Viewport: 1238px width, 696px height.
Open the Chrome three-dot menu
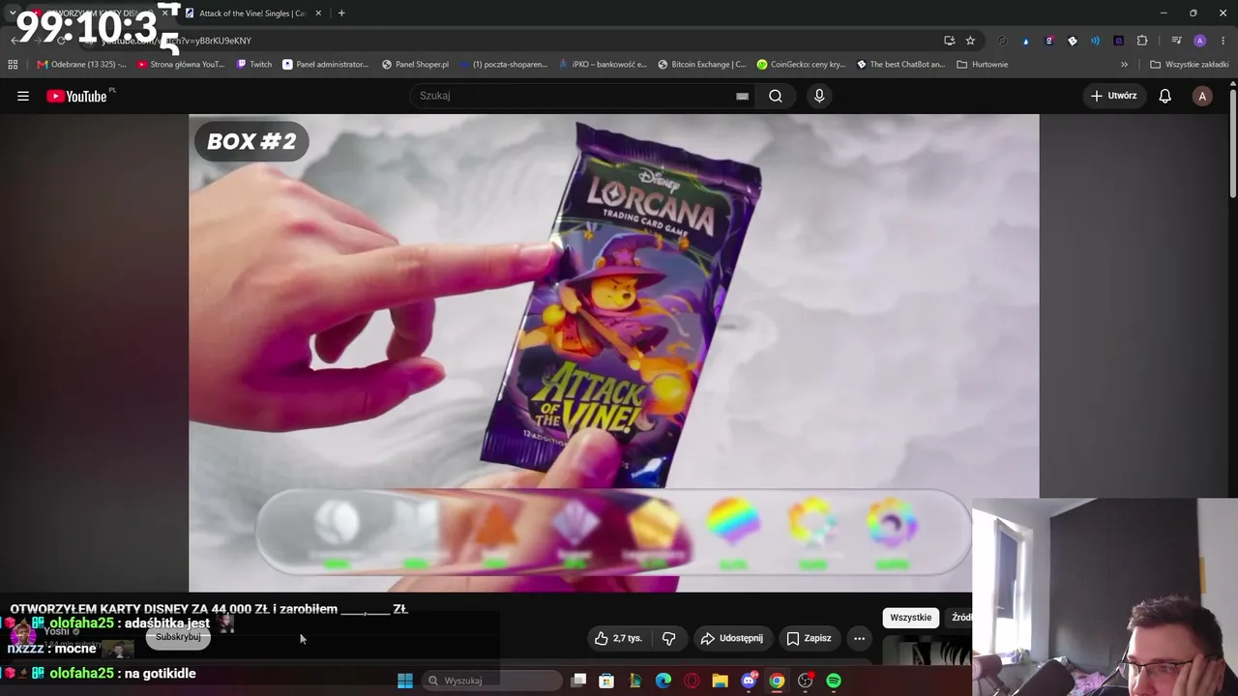[x=1223, y=41]
